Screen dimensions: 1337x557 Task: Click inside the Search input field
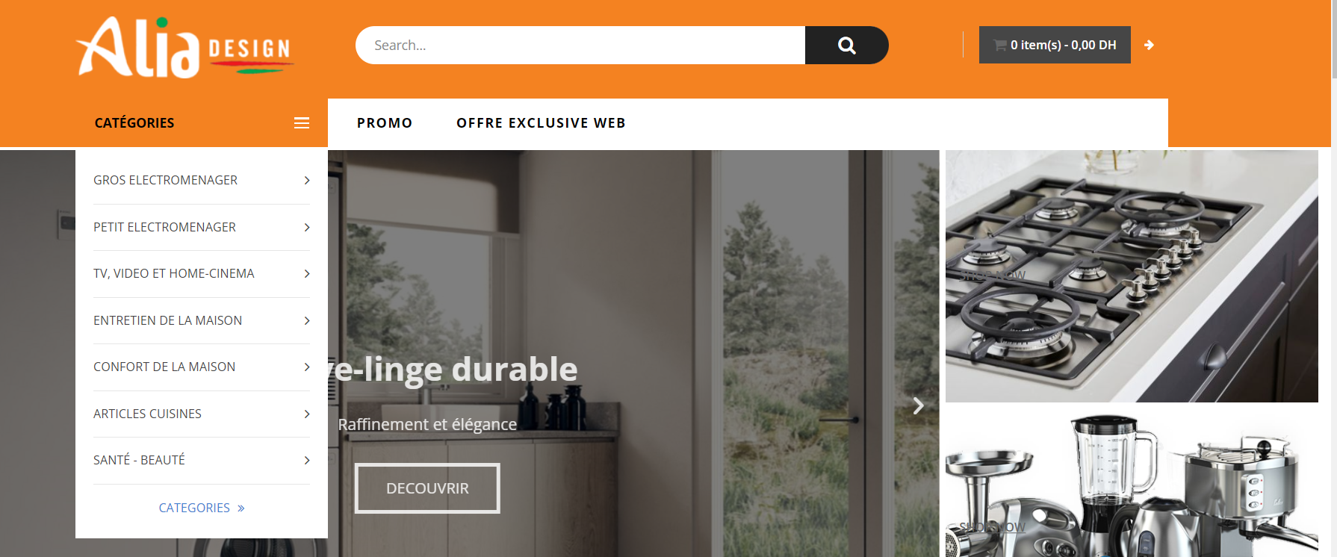tap(580, 45)
